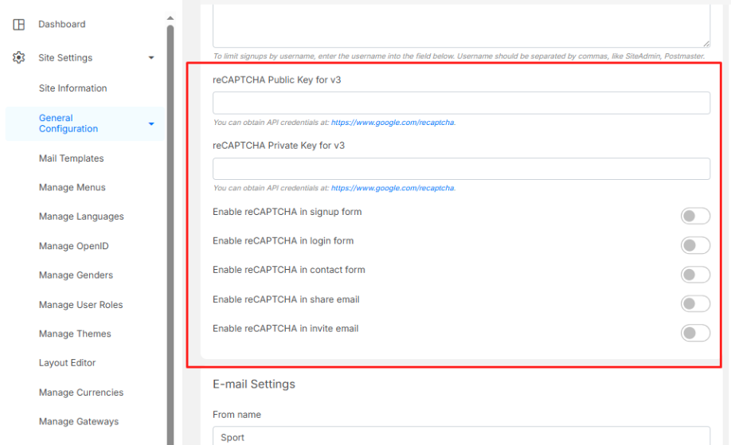Screen dimensions: 731x445
Task: Click the Site Settings gear icon
Action: (19, 58)
